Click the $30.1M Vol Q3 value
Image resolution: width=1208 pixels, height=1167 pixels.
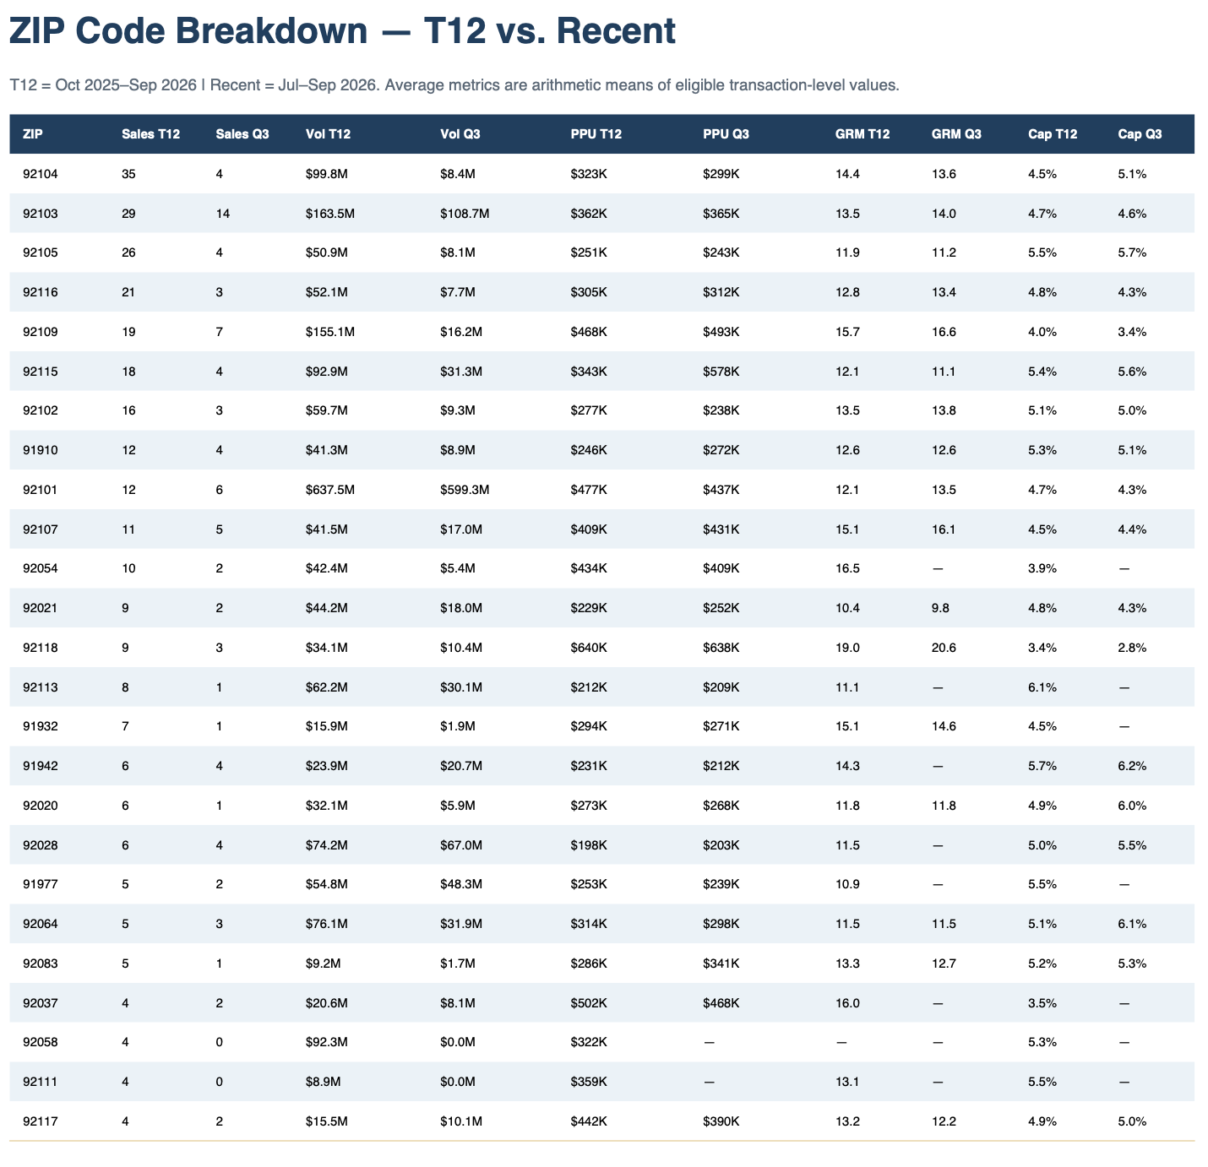(x=461, y=687)
